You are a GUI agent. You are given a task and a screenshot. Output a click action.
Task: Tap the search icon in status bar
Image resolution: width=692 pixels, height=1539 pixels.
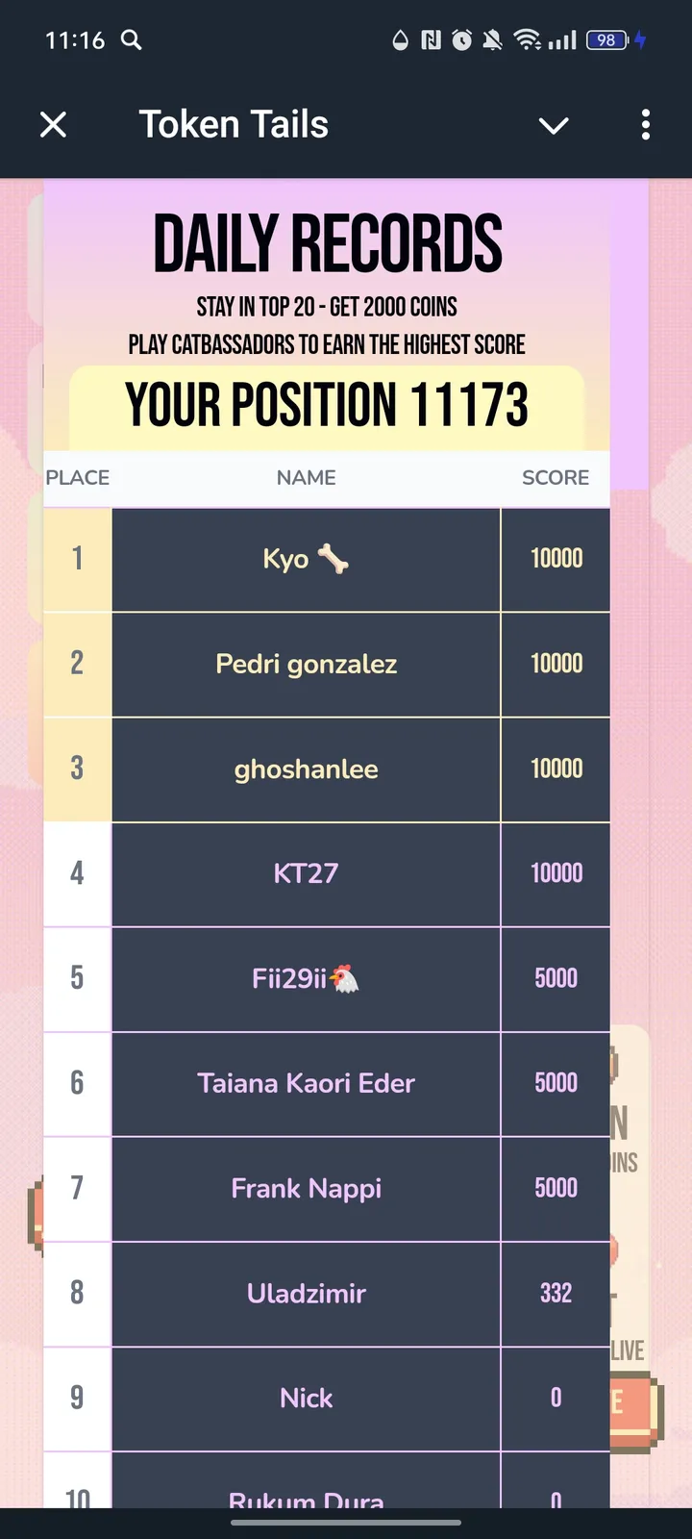pyautogui.click(x=132, y=40)
